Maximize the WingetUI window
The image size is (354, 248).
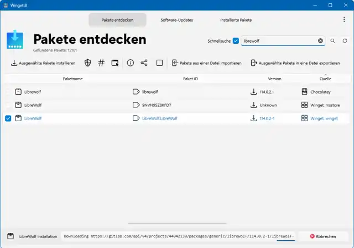point(330,5)
